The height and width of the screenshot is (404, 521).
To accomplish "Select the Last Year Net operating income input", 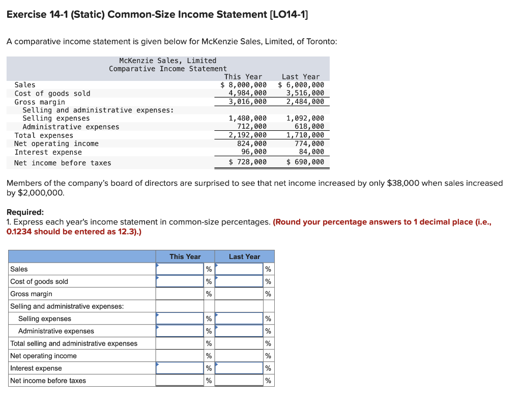I will click(x=239, y=356).
